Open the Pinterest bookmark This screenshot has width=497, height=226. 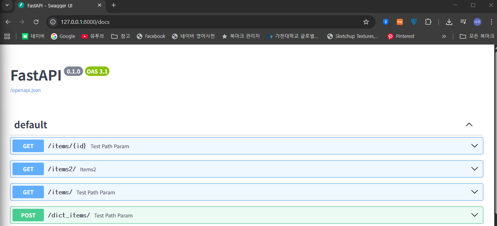(401, 36)
